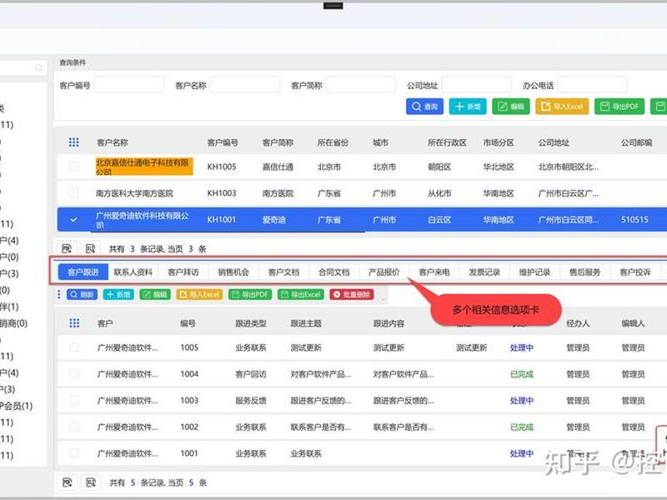Click the 跟进类型 column header

[251, 323]
